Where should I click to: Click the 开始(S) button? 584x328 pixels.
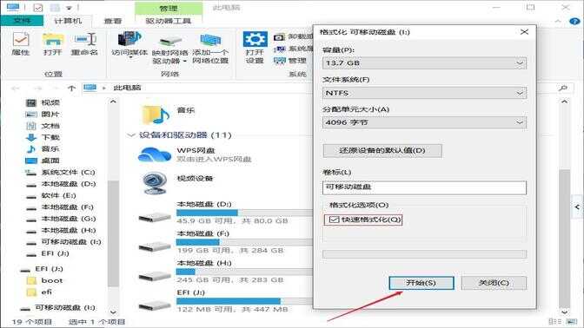pyautogui.click(x=421, y=283)
